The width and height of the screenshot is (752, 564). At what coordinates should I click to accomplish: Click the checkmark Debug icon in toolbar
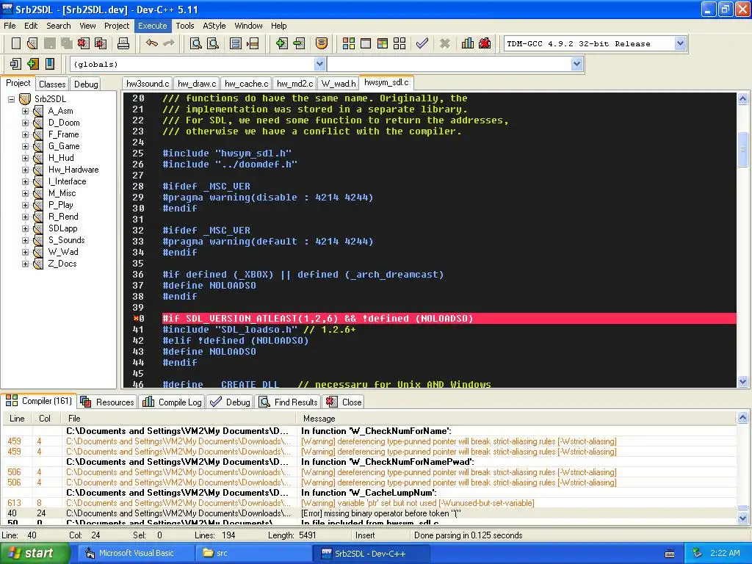(422, 43)
